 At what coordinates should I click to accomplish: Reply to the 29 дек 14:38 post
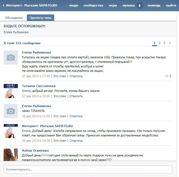click(76, 141)
